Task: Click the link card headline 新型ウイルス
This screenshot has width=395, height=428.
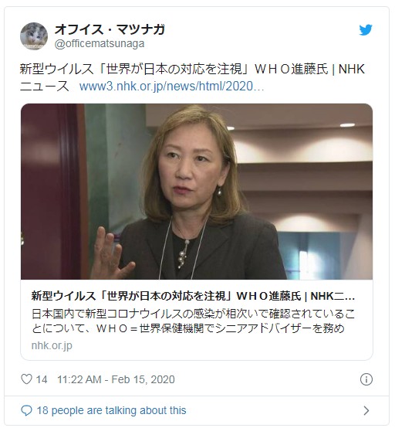Action: click(x=193, y=296)
